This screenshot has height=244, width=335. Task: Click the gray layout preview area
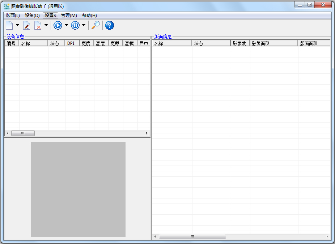(78, 189)
